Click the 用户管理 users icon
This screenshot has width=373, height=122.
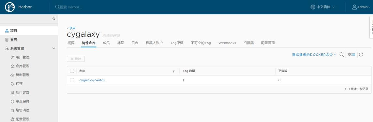coord(12,57)
